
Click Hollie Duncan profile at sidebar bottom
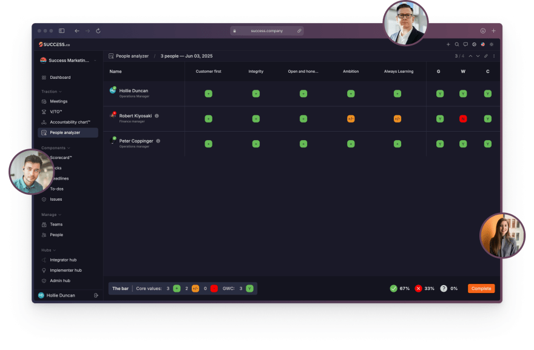(56, 295)
